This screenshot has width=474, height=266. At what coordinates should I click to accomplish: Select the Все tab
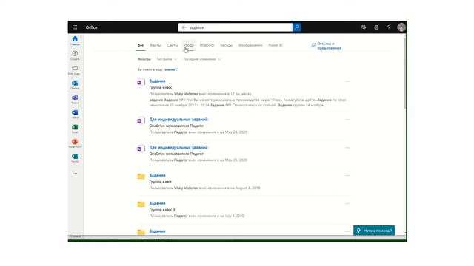141,45
